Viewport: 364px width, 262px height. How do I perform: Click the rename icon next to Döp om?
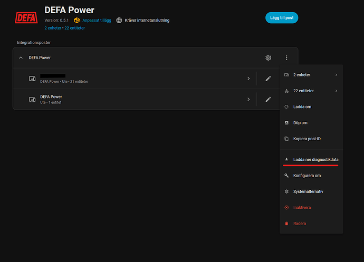(286, 123)
